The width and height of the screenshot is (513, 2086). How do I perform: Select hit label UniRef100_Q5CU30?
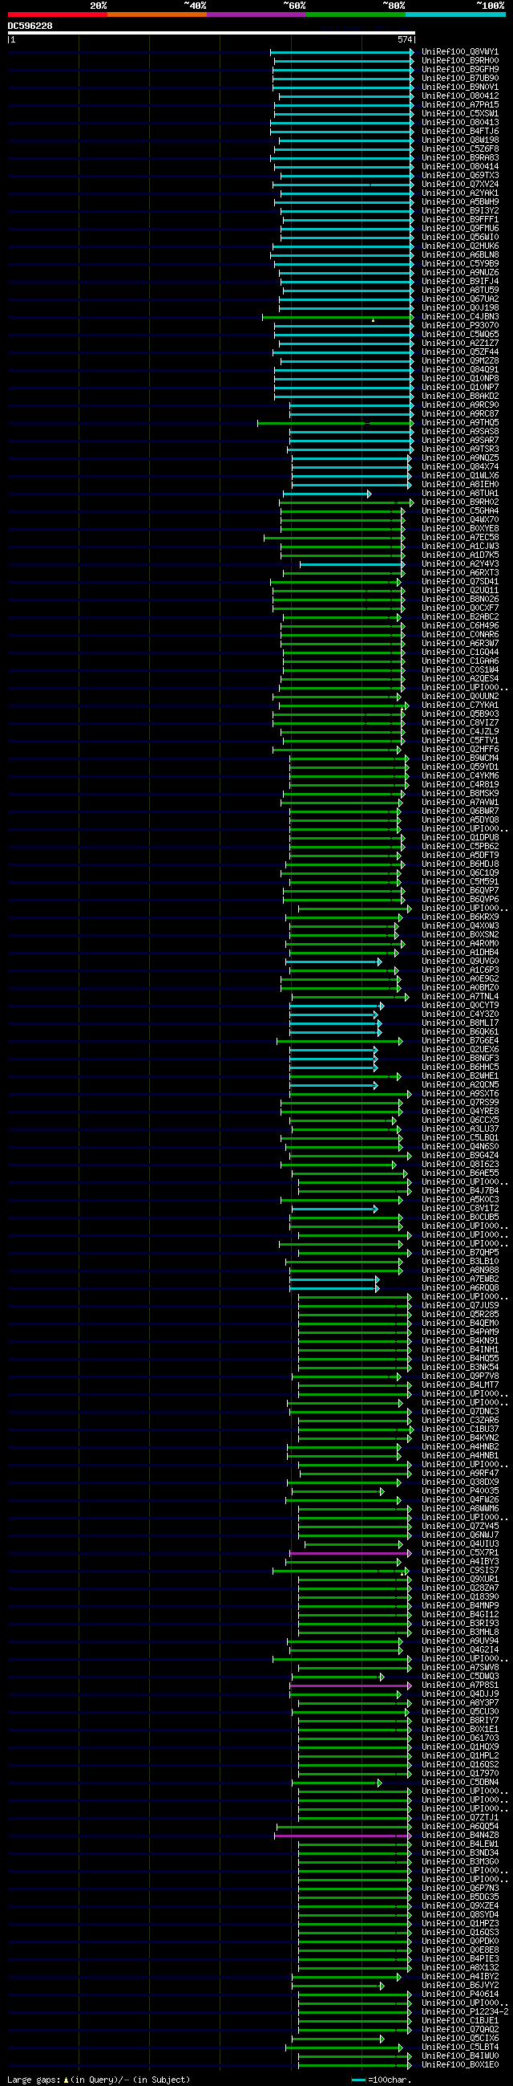pos(459,1712)
